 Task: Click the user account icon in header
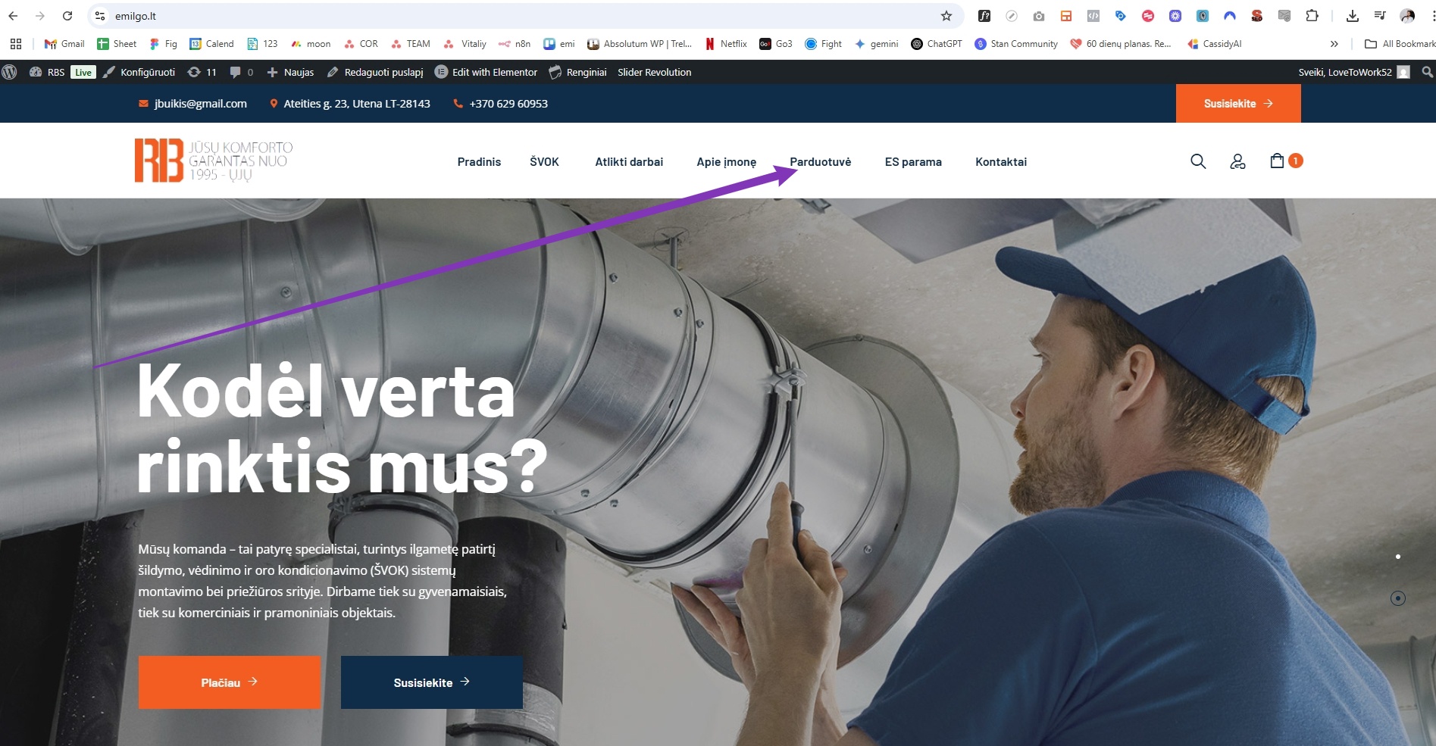pos(1237,161)
